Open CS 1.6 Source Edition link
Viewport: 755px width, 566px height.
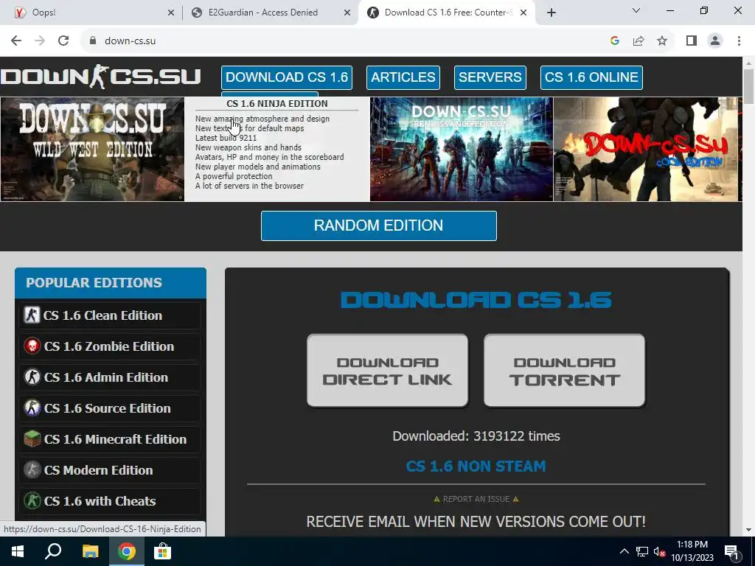click(108, 408)
